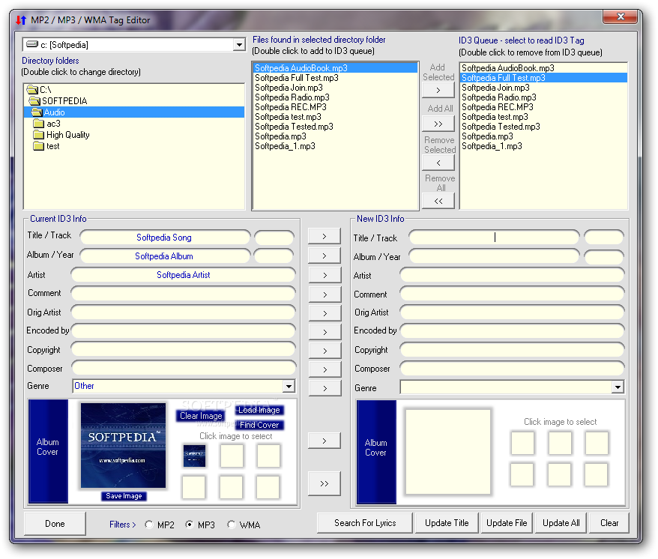The height and width of the screenshot is (559, 658).
Task: Click the new Album / Year input field
Action: 495,256
